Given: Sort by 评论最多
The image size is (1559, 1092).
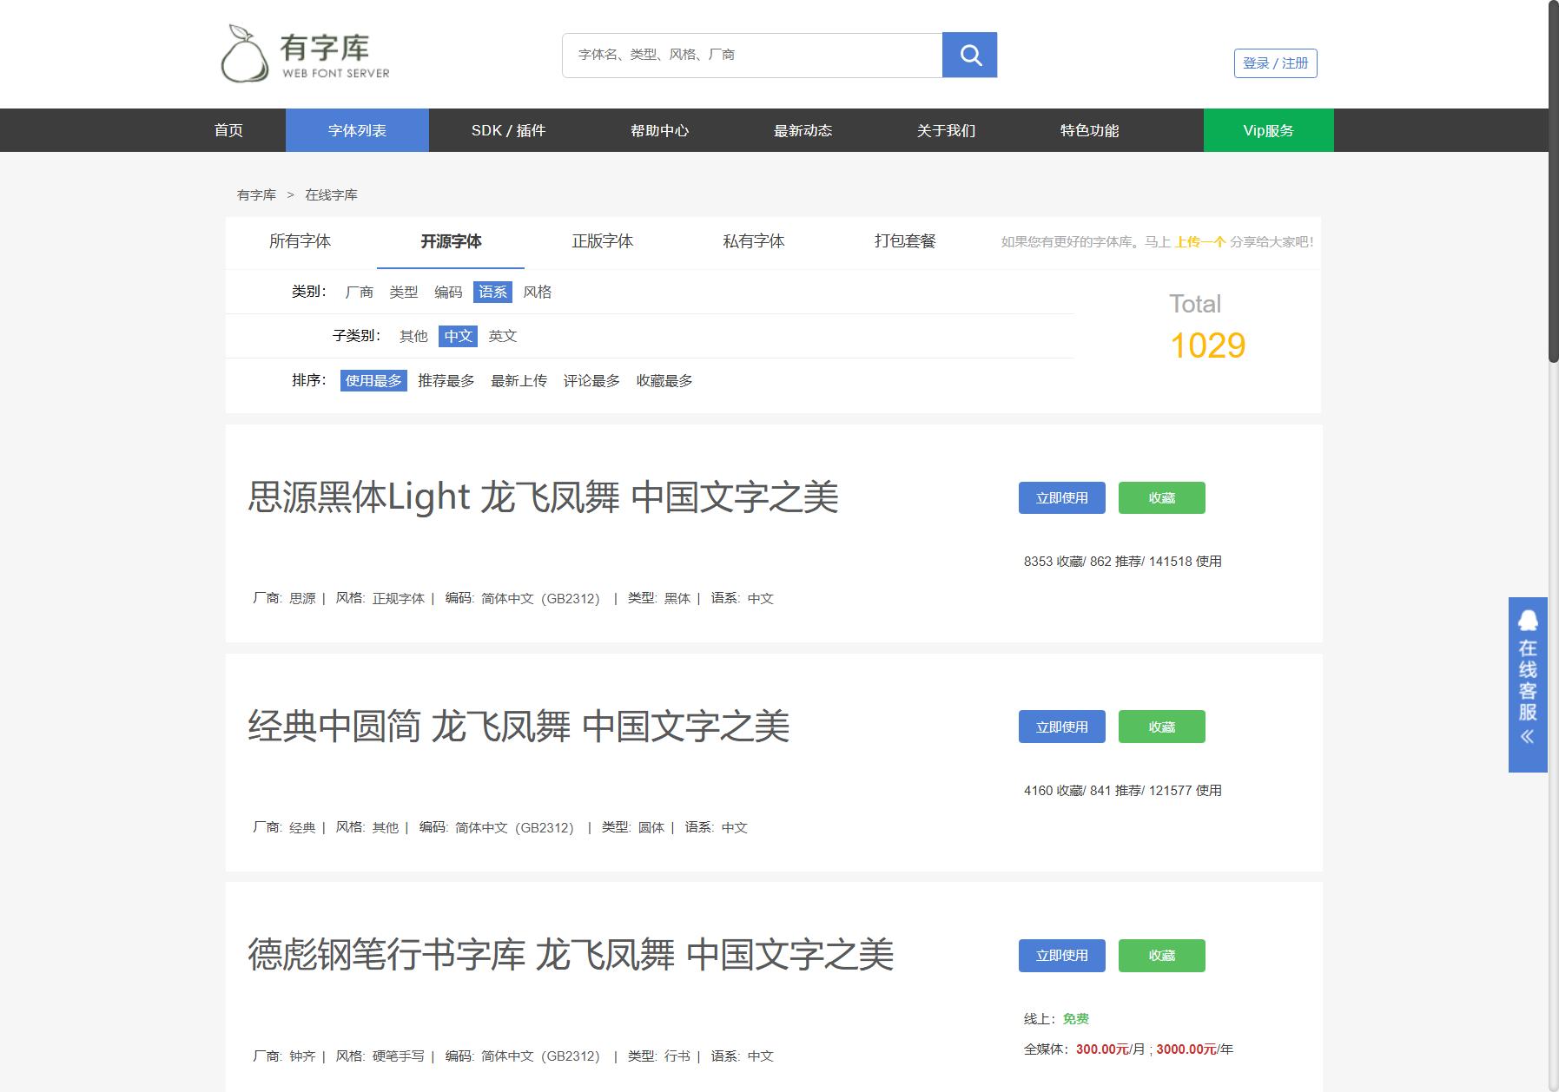Looking at the screenshot, I should click(x=591, y=380).
